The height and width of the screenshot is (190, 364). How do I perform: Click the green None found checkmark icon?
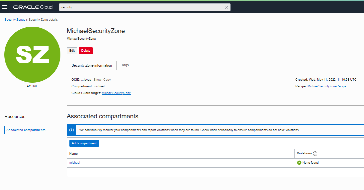299,163
